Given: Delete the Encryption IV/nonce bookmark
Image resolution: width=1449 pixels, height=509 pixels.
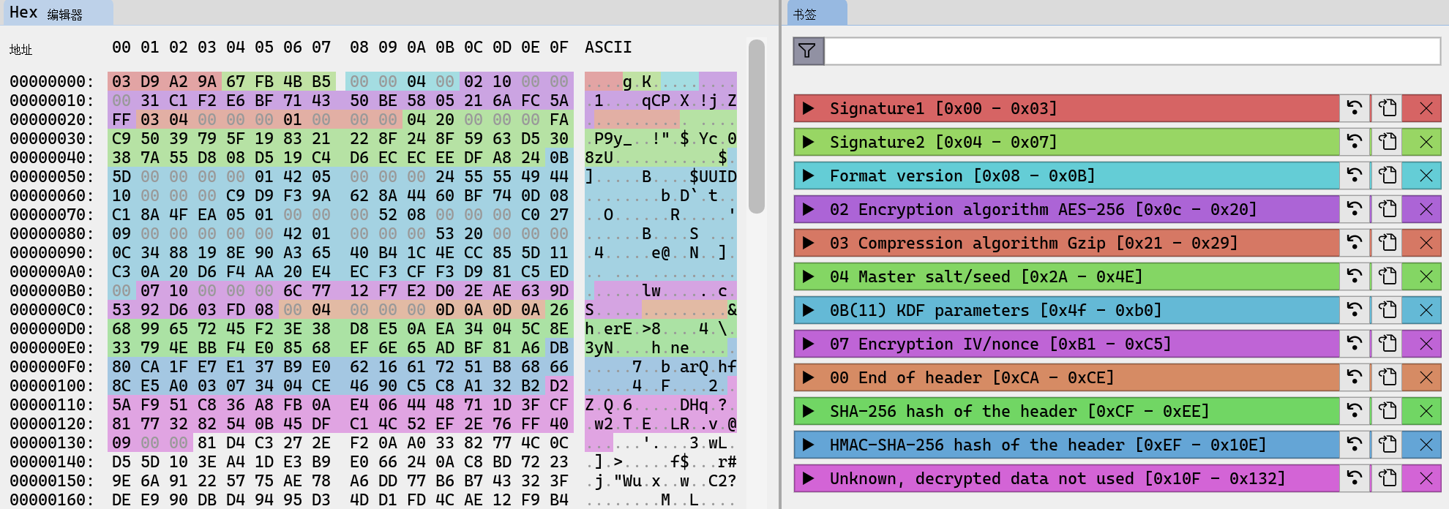Looking at the screenshot, I should pos(1426,344).
